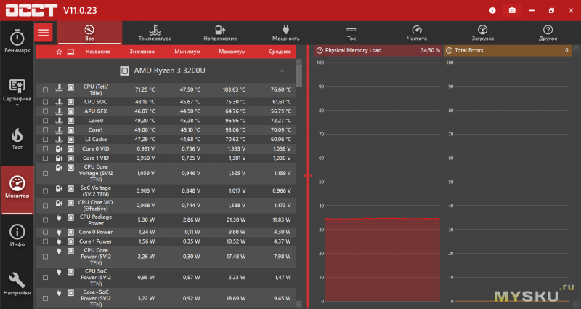Image resolution: width=581 pixels, height=309 pixels.
Task: Click the scroll up arrow of sensor list
Action: coord(299,62)
